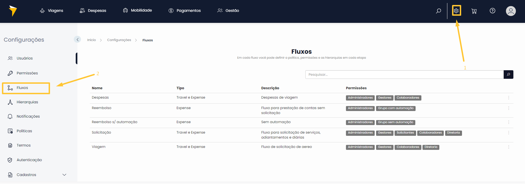Click Administradores tag in Despesas row
This screenshot has height=184, width=525.
(360, 98)
